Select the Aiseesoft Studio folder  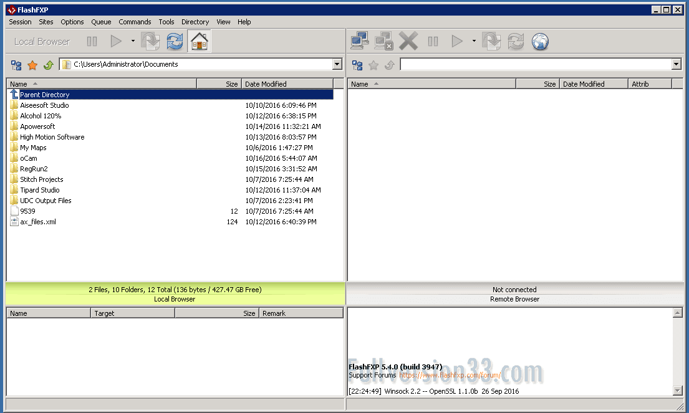171,105
